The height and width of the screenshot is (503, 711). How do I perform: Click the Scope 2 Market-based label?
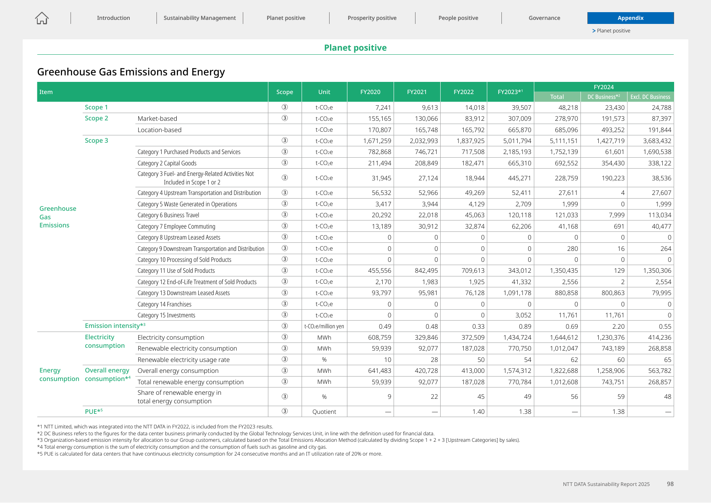tap(157, 119)
